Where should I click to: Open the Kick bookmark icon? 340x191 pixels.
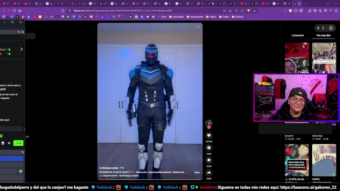click(x=68, y=17)
